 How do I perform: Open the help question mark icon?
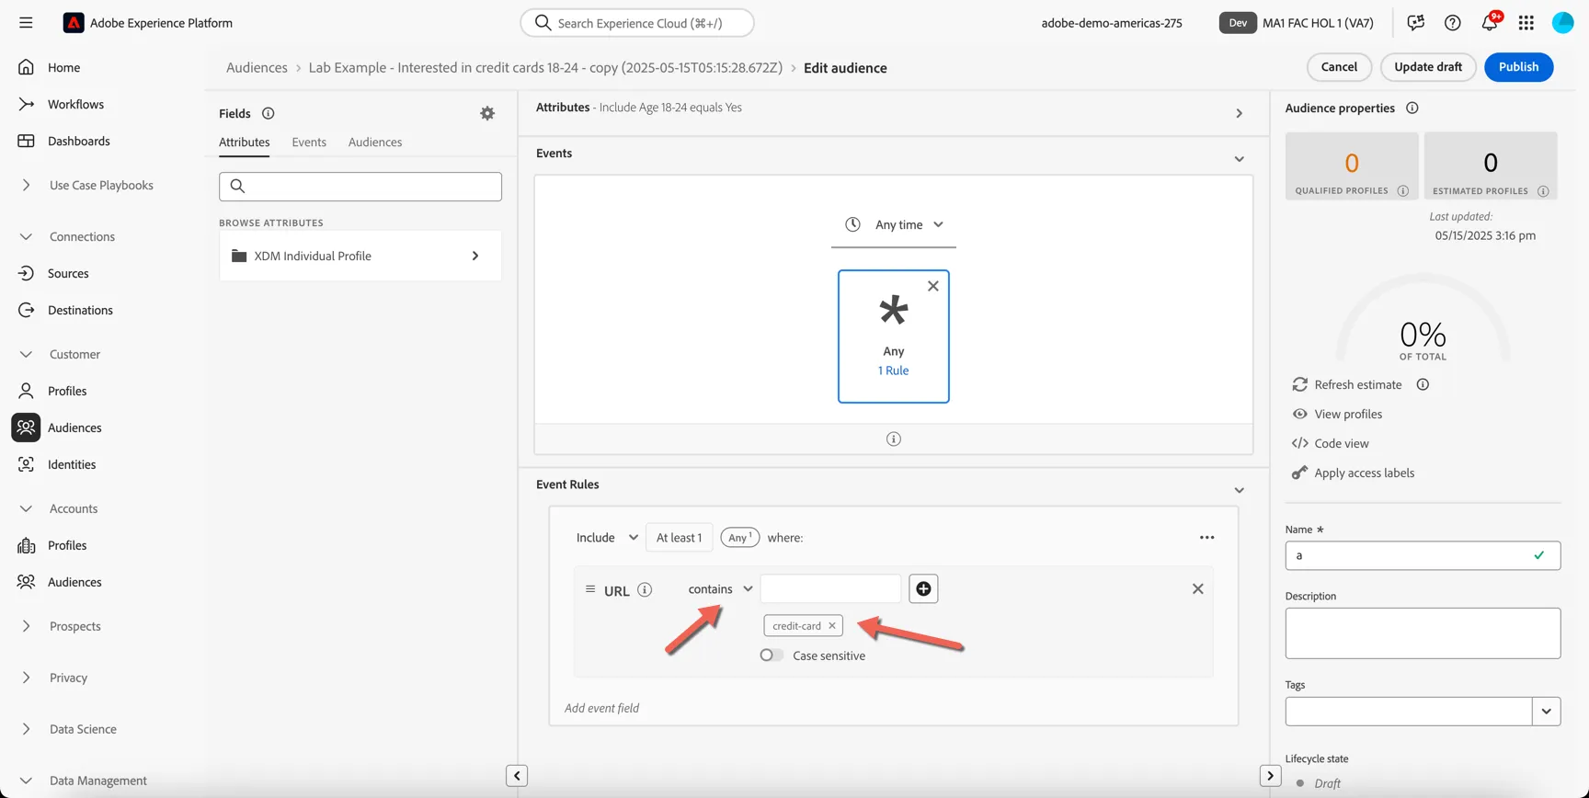1452,23
